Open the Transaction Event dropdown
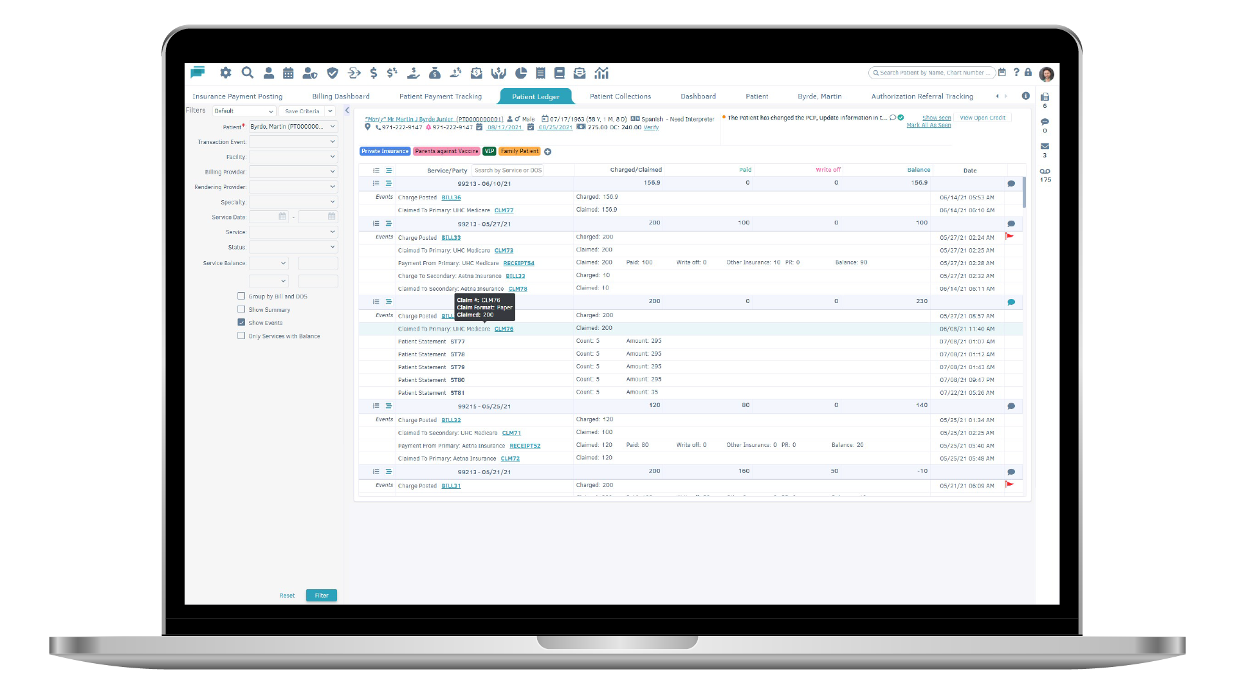1235x694 pixels. [x=293, y=142]
